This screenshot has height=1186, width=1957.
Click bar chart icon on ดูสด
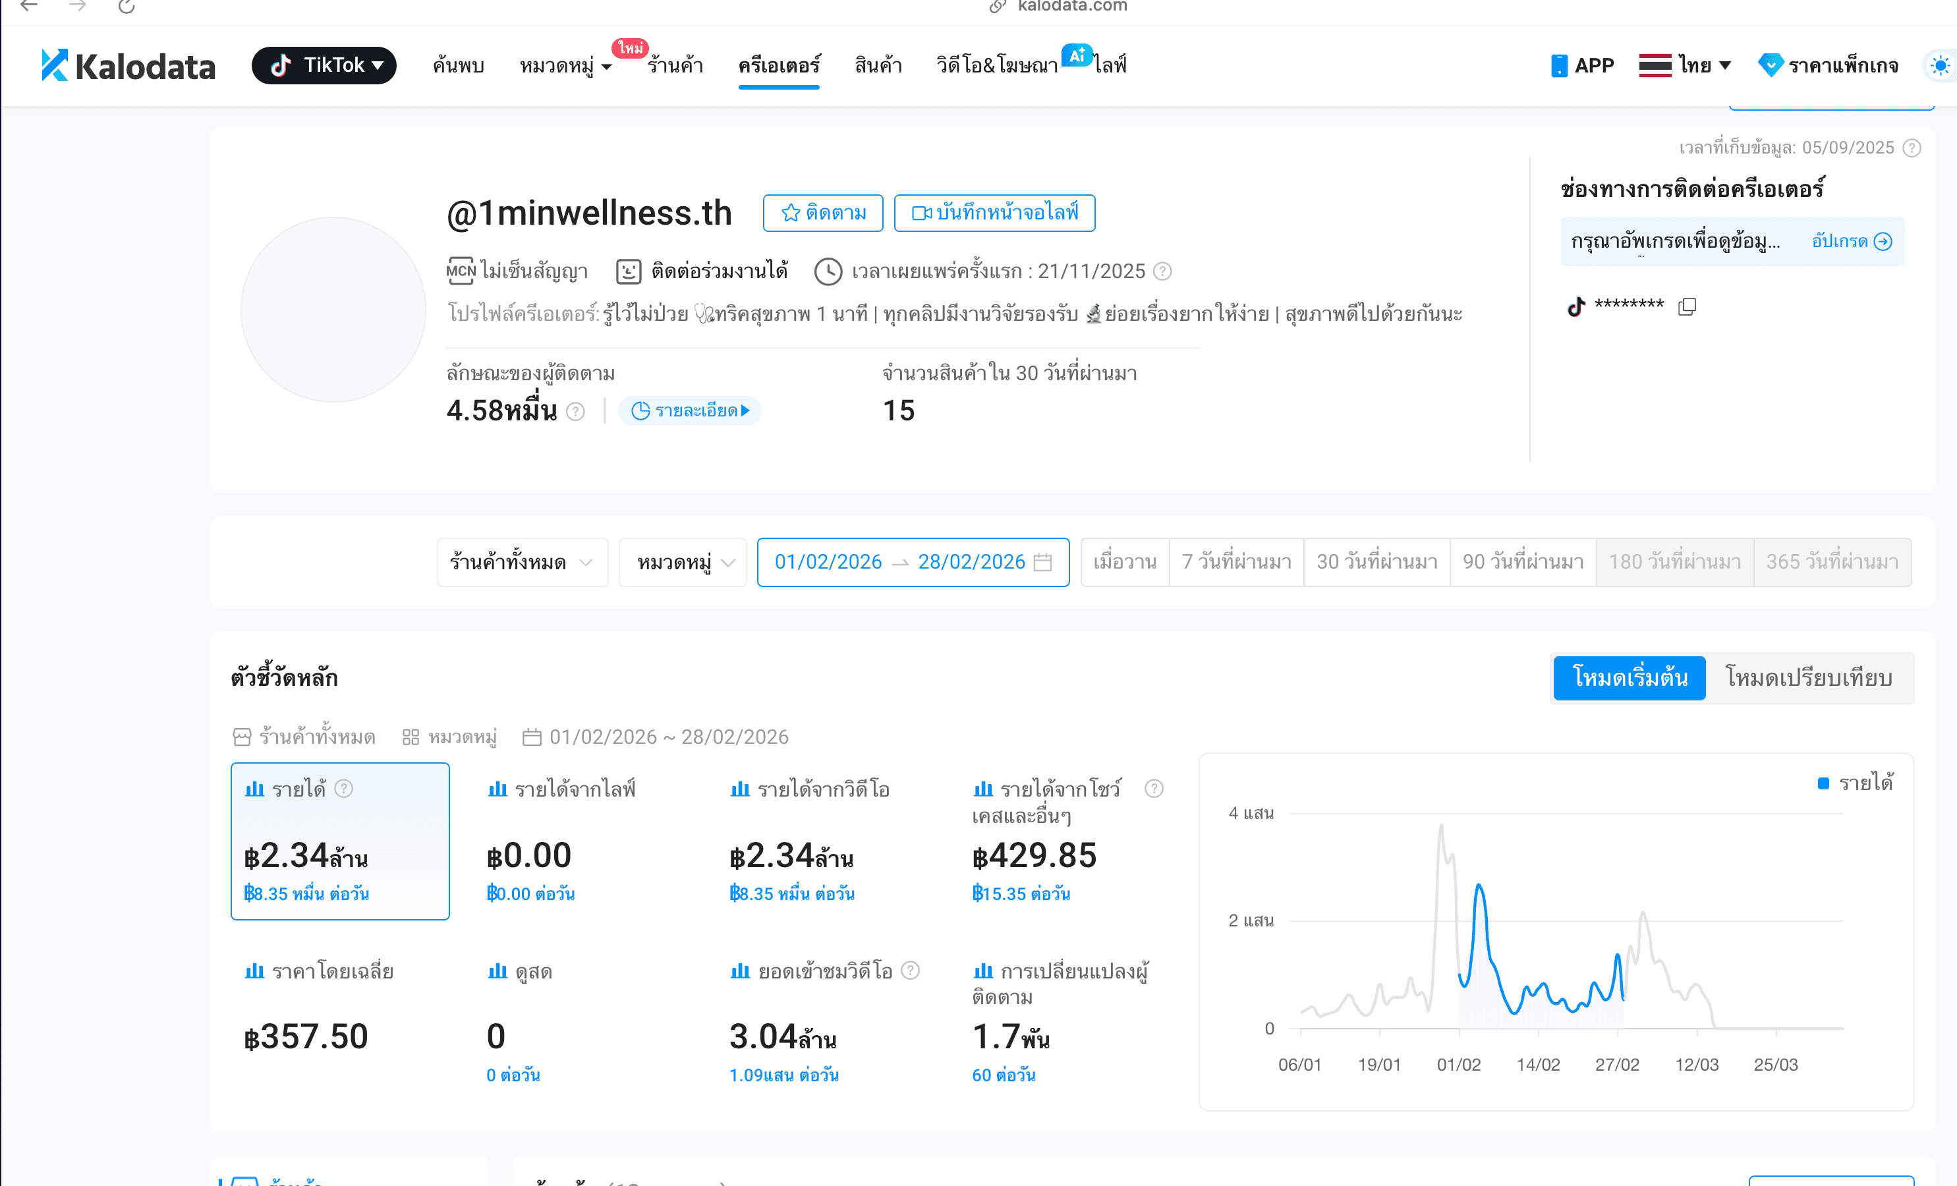497,971
